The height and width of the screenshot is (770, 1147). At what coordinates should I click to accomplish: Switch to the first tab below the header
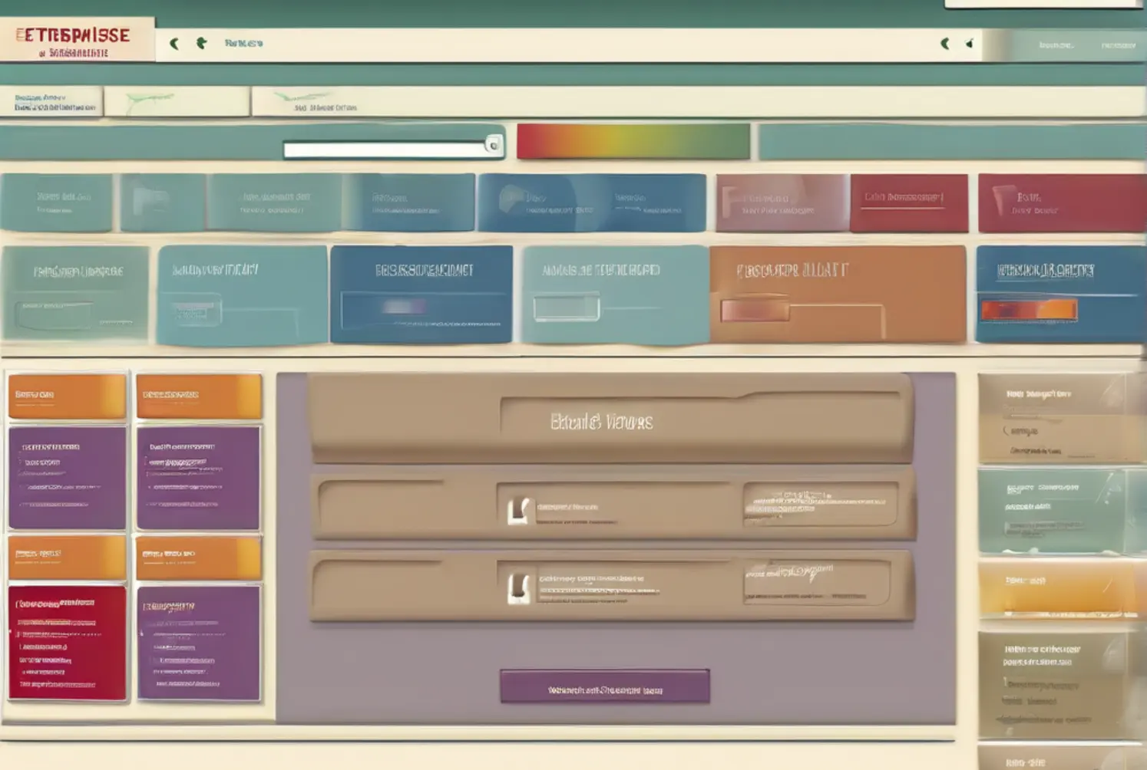click(x=51, y=102)
